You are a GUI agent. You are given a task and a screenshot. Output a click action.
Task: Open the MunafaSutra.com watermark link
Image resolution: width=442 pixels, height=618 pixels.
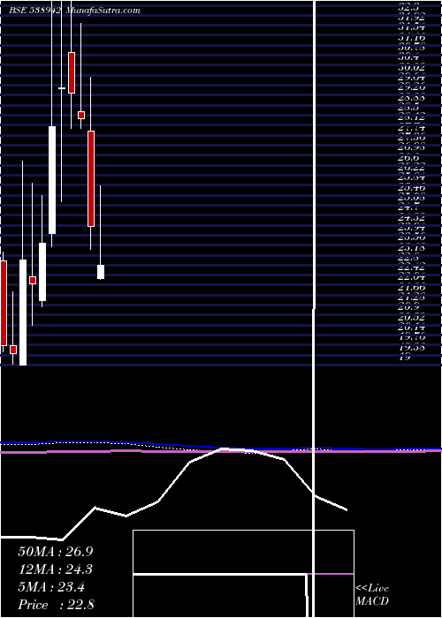103,11
